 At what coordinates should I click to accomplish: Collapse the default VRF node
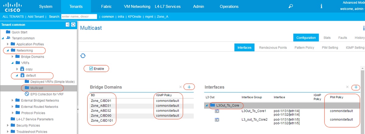[x=17, y=75]
